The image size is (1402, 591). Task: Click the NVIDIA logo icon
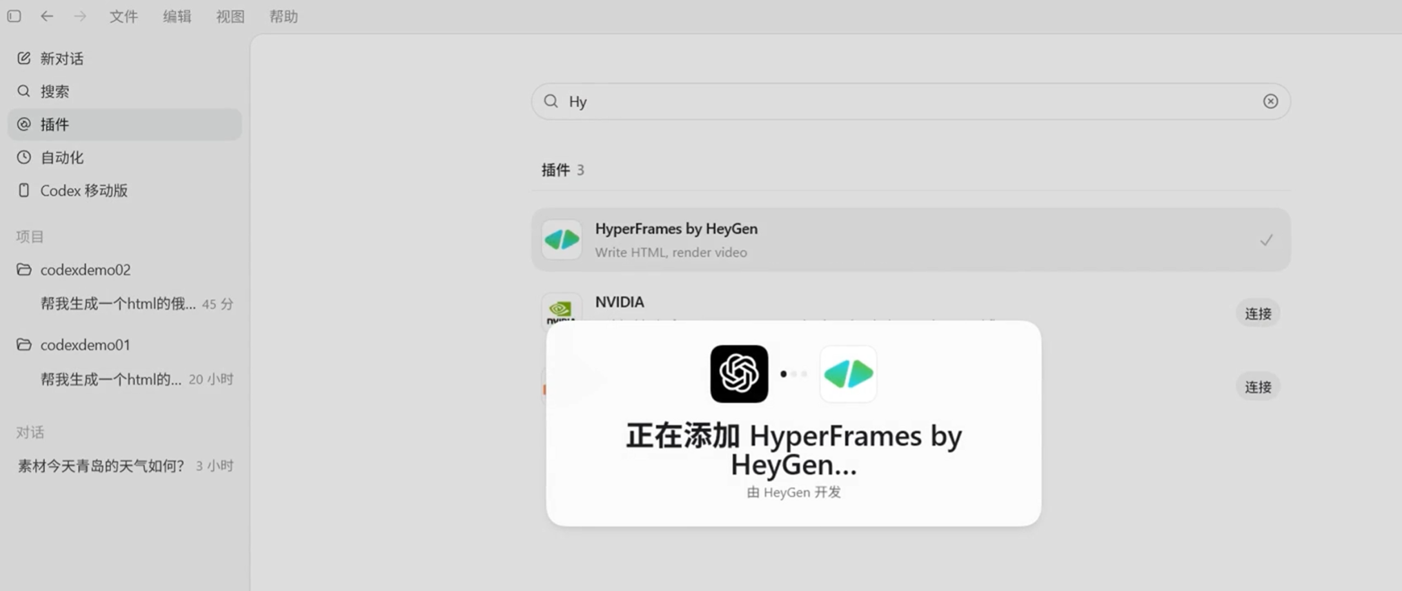click(x=561, y=309)
